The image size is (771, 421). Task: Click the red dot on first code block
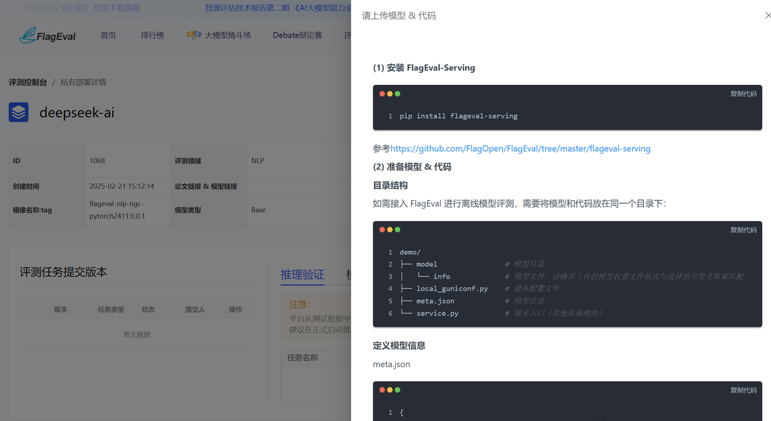click(382, 94)
